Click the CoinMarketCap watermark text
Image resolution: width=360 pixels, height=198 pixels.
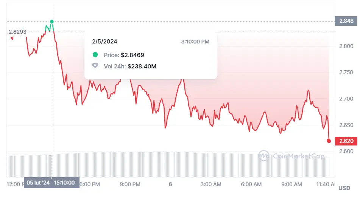click(x=298, y=156)
